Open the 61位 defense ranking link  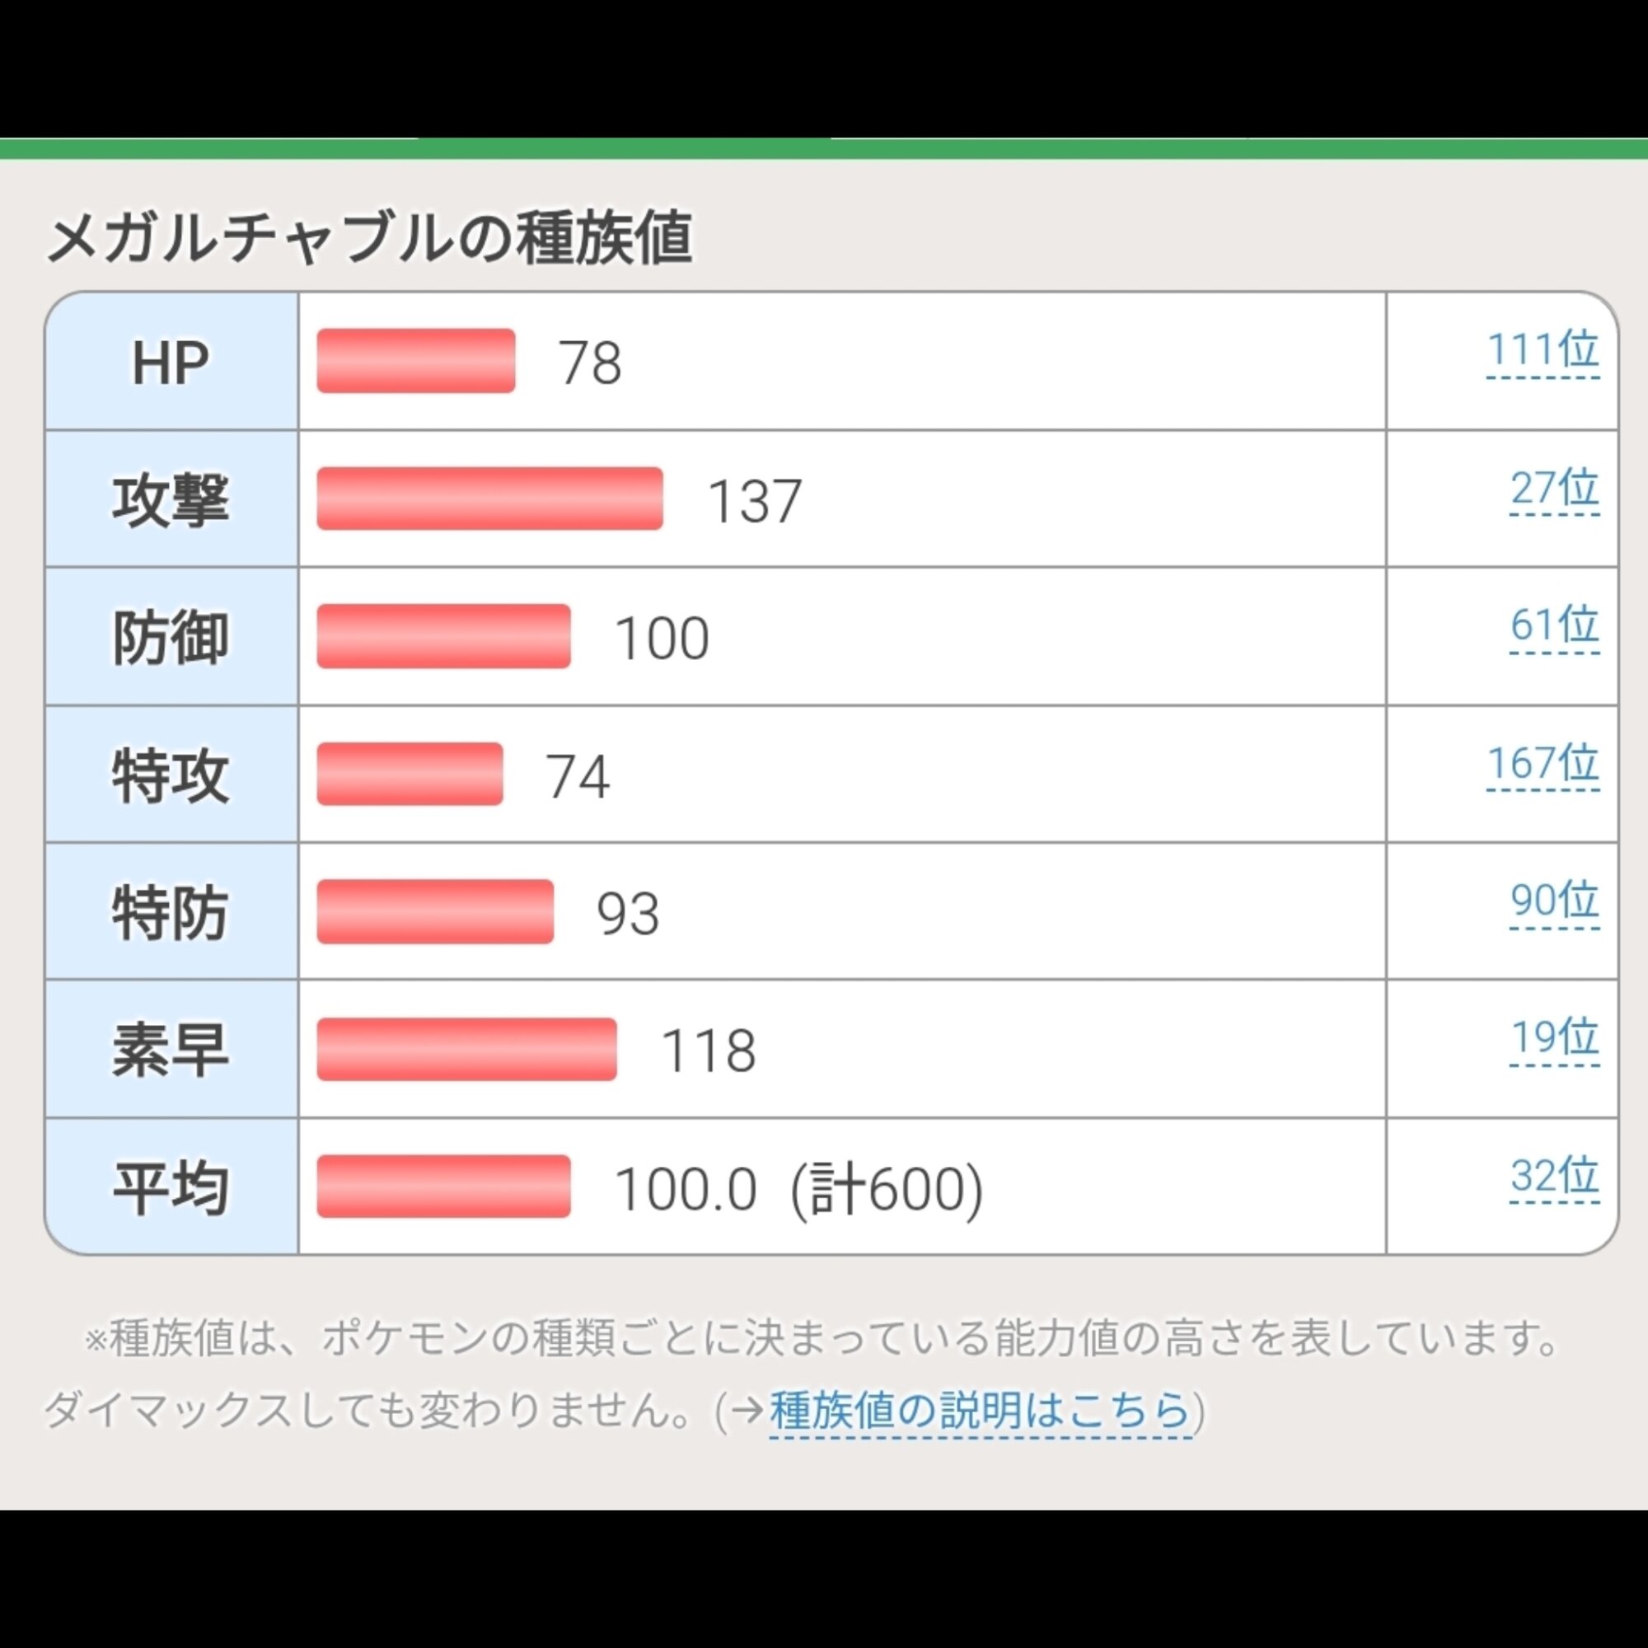(x=1553, y=626)
